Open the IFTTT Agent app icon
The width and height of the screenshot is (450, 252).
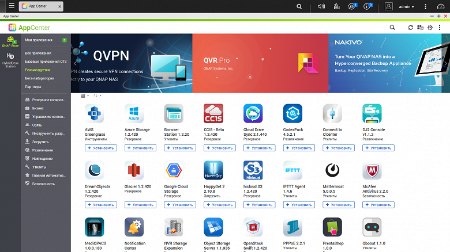click(292, 170)
